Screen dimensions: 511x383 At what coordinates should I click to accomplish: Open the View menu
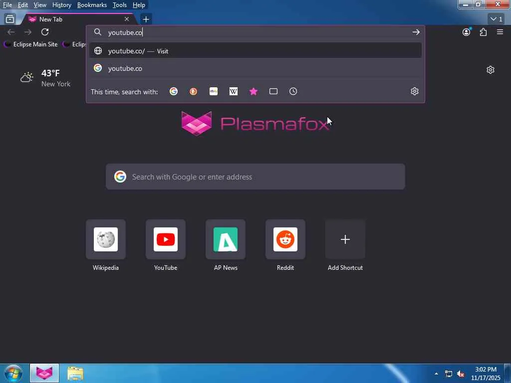(40, 5)
